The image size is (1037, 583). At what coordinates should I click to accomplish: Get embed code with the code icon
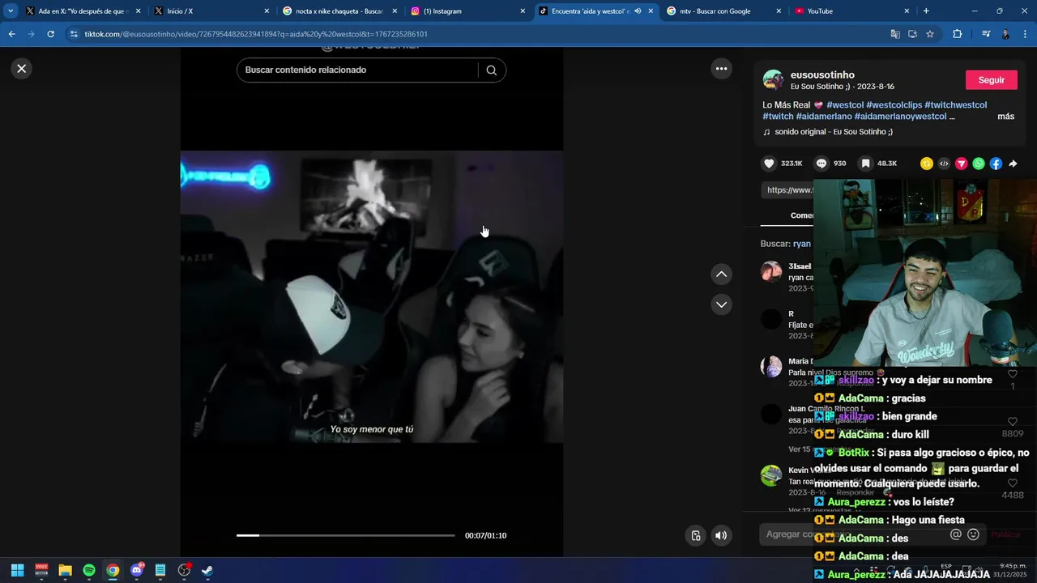coord(944,164)
